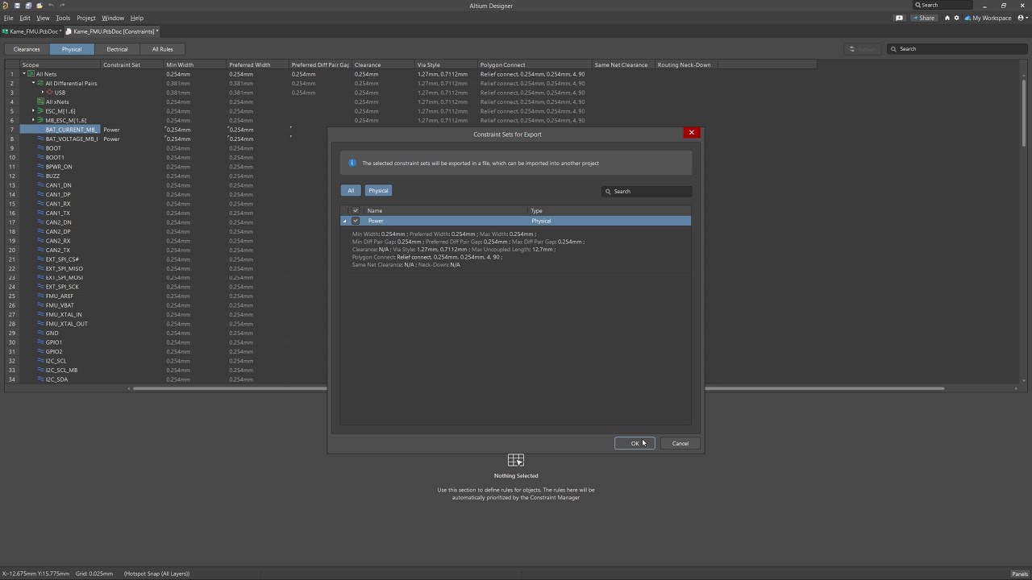Open the Tools menu
The height and width of the screenshot is (580, 1032).
[62, 18]
